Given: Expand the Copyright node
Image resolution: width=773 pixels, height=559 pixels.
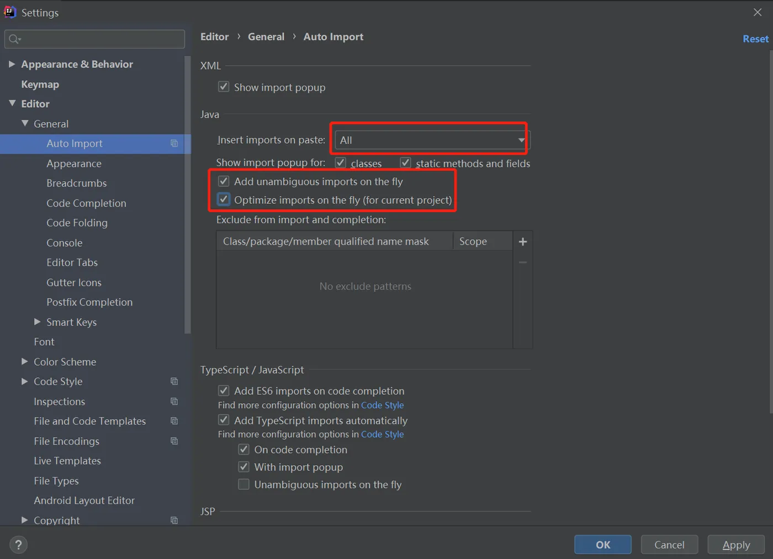Looking at the screenshot, I should pyautogui.click(x=24, y=520).
